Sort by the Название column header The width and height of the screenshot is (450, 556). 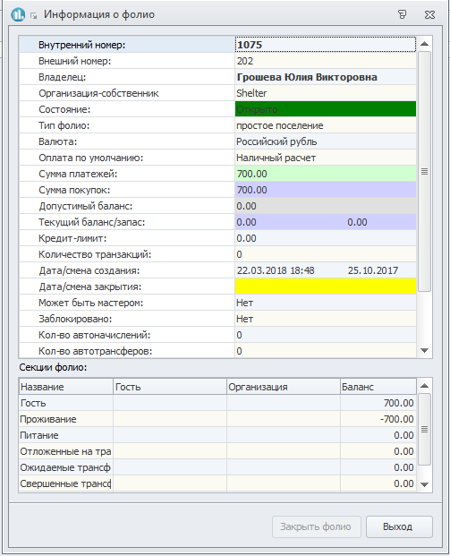66,387
